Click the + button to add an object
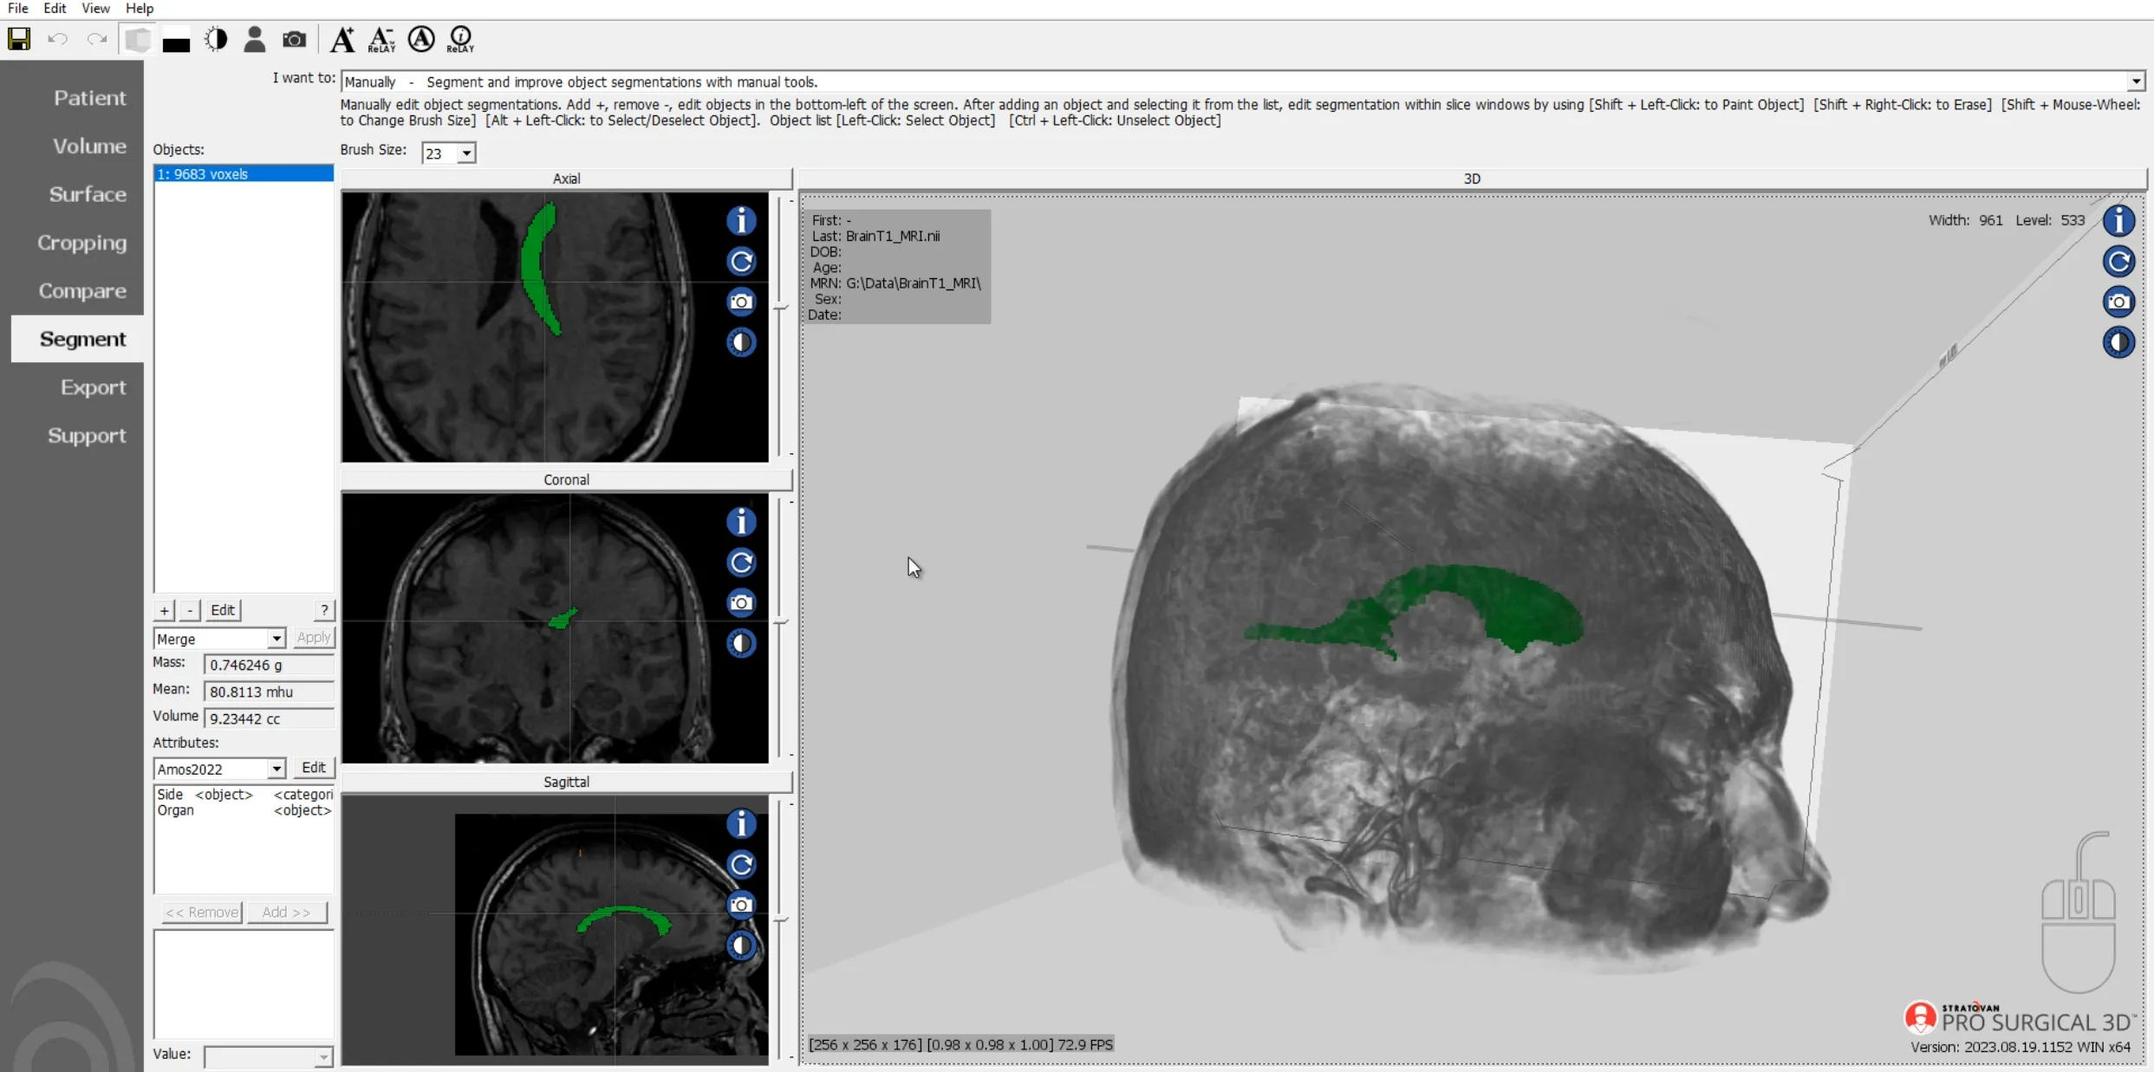The width and height of the screenshot is (2154, 1072). tap(164, 610)
